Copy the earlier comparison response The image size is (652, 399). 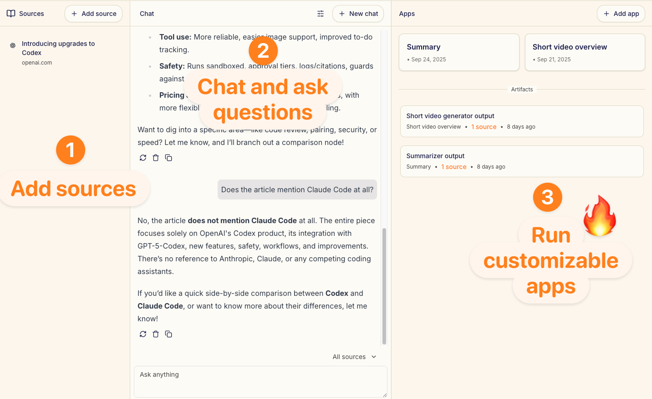click(168, 158)
